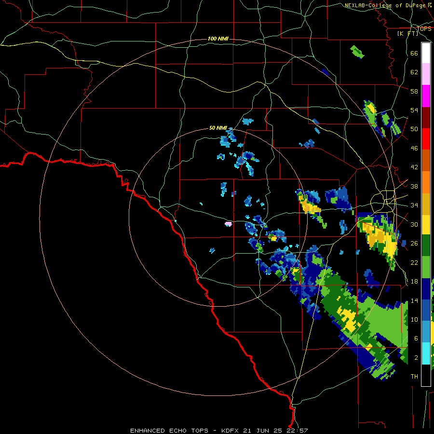434x434 pixels.
Task: Click the "54" legend value
Action: (x=414, y=110)
